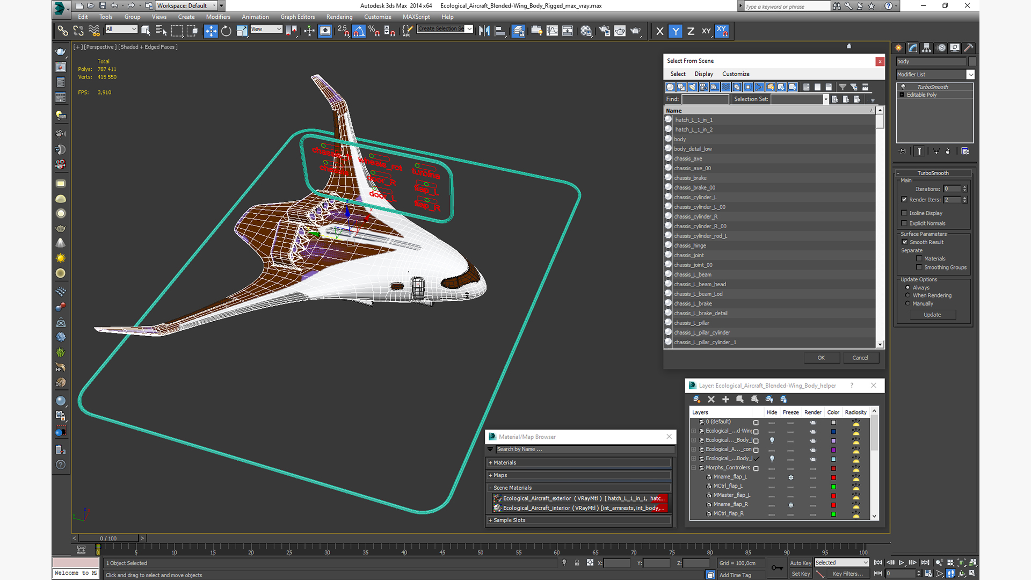Select When Rendering update option
1031x580 pixels.
908,295
